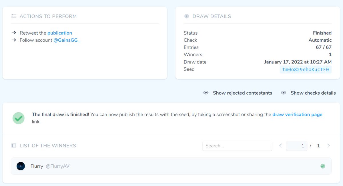Click the draw date January 17, 2022

point(298,62)
